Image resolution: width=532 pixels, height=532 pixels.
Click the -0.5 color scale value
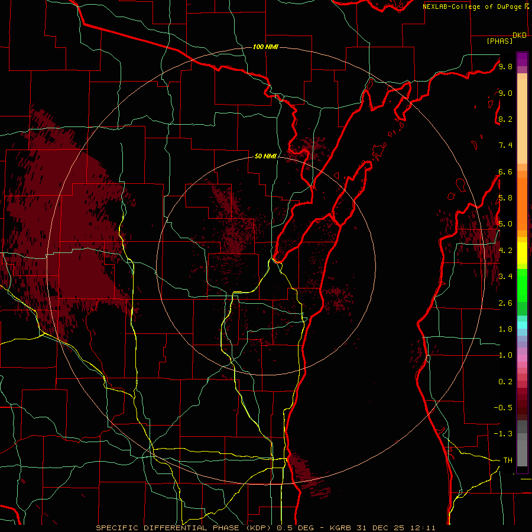[503, 408]
